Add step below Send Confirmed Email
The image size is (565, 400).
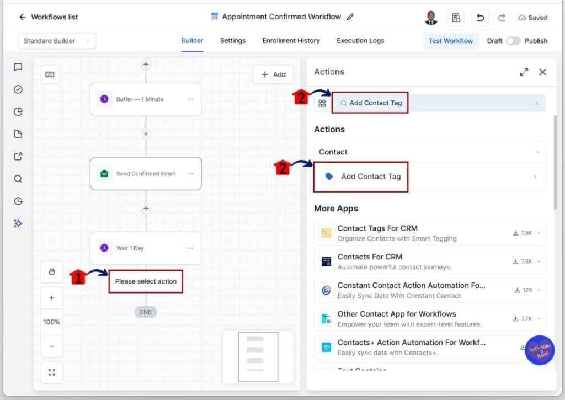(146, 209)
